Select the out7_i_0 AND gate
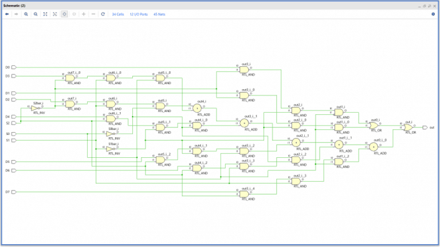The width and height of the screenshot is (440, 247). click(x=70, y=78)
